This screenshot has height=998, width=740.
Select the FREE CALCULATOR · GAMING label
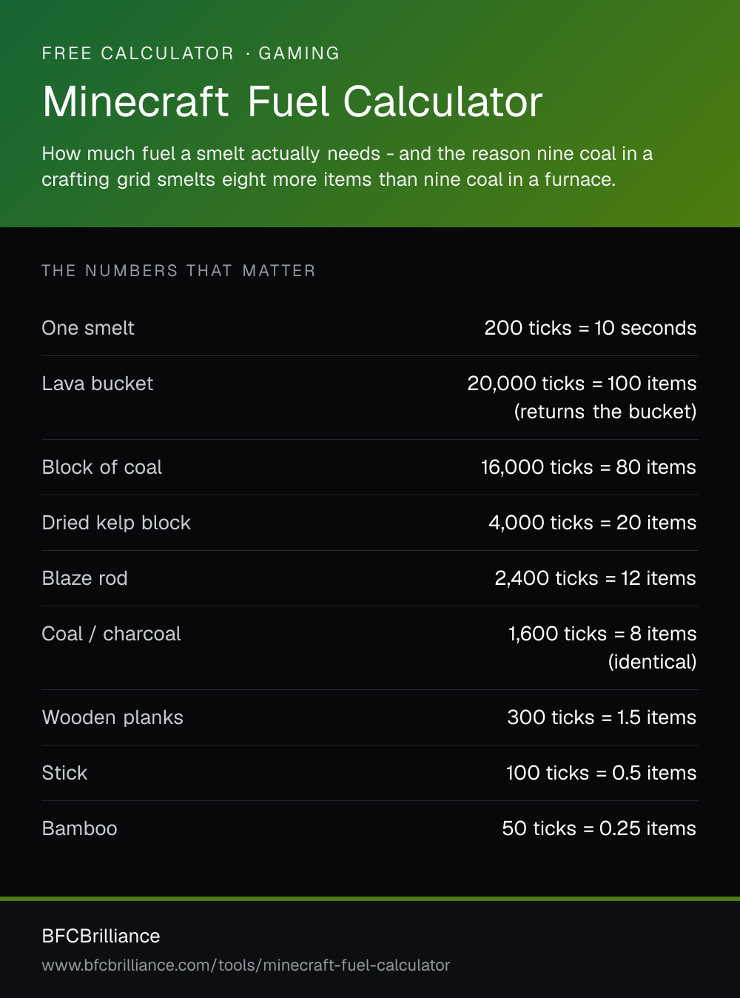[x=191, y=53]
